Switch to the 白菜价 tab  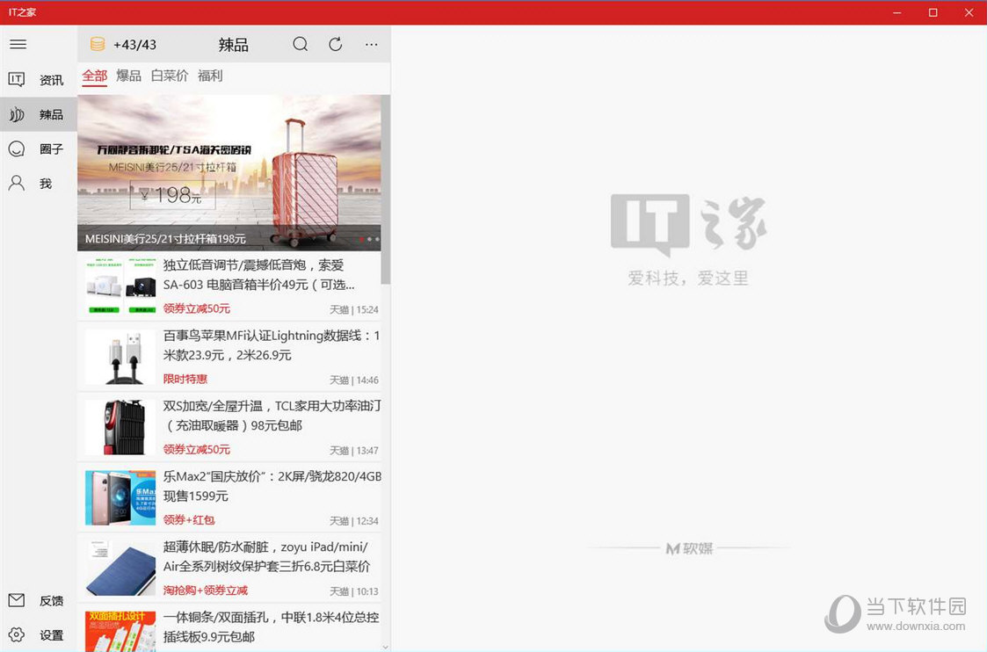[170, 76]
